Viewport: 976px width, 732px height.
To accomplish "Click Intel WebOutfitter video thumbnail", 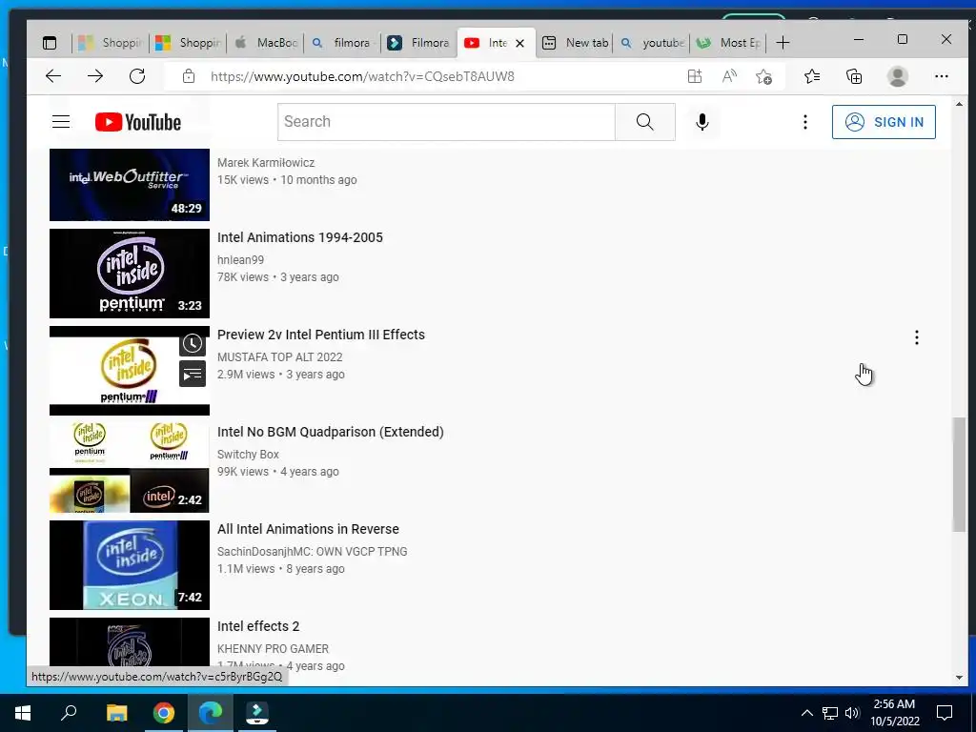I will tap(130, 185).
